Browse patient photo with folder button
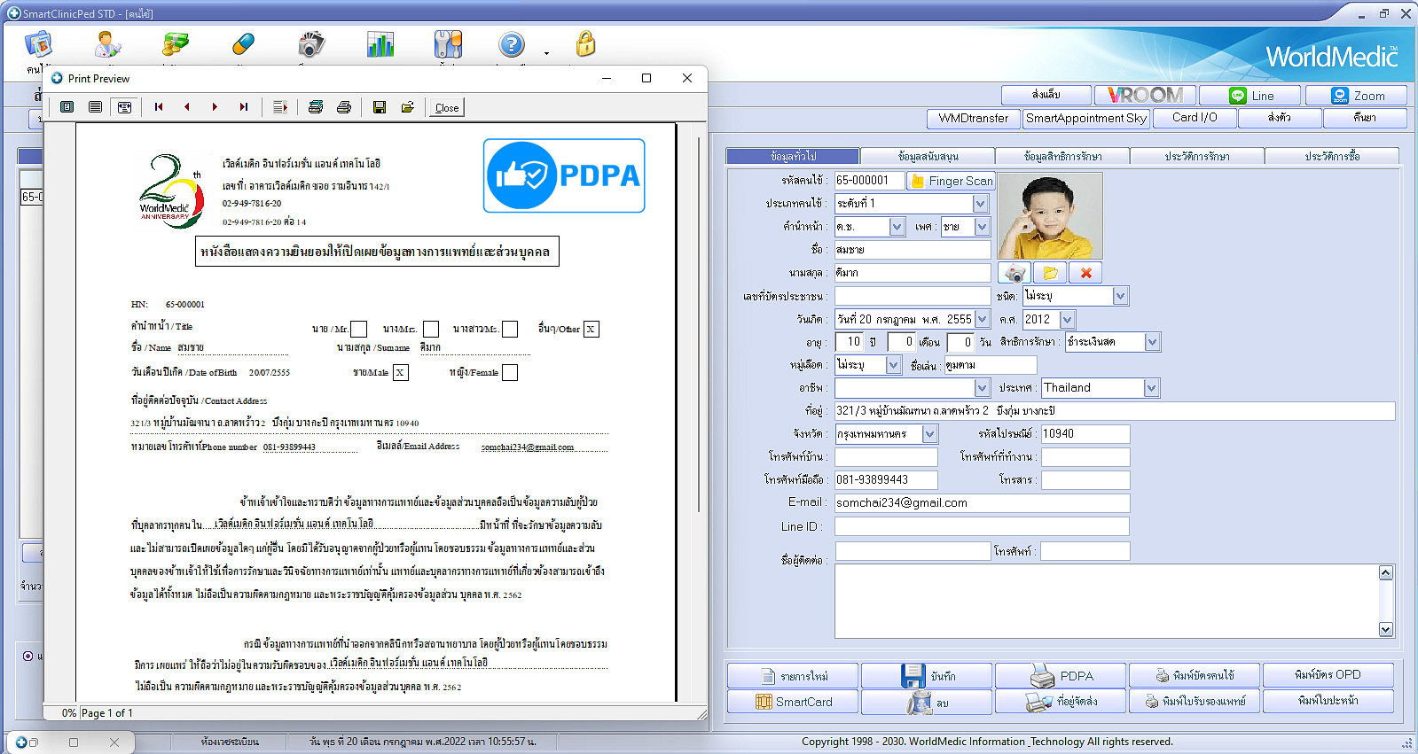This screenshot has height=754, width=1418. (x=1050, y=273)
